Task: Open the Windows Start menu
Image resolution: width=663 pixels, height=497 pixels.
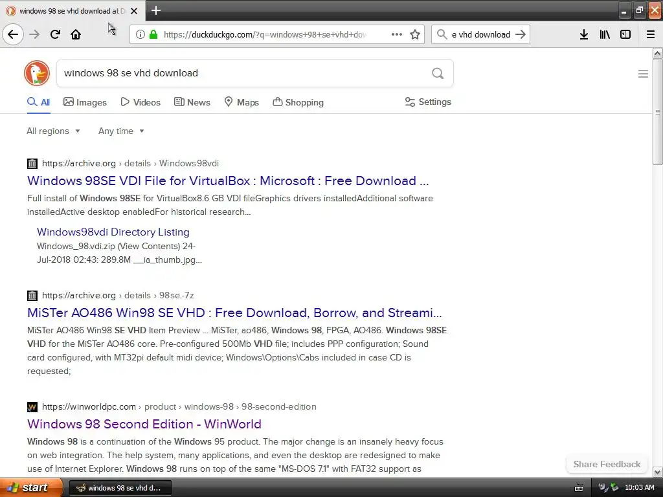Action: tap(31, 488)
